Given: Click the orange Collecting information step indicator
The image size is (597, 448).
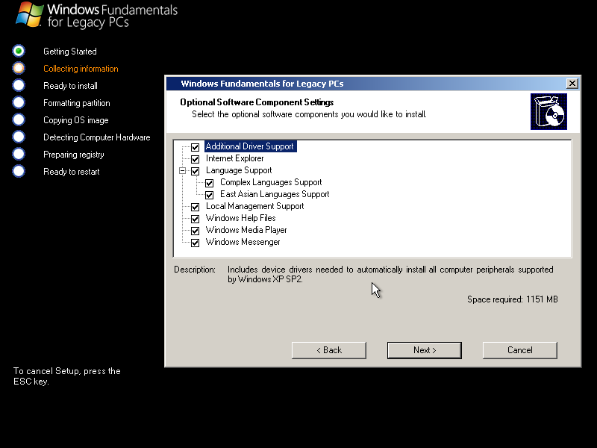Looking at the screenshot, I should point(19,68).
